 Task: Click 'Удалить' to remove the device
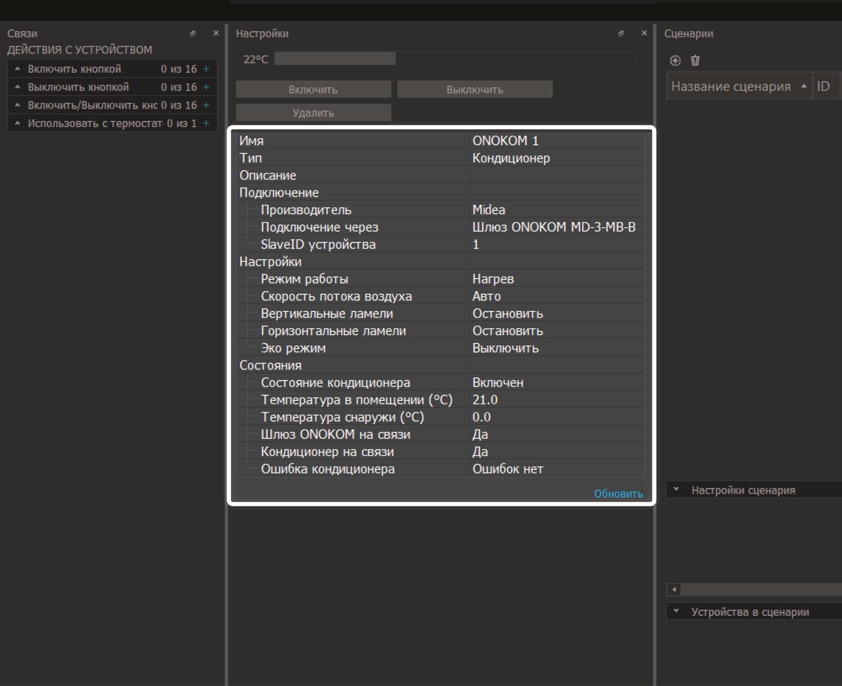313,113
